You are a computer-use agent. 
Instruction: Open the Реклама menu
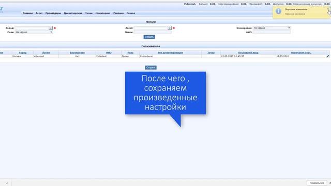coord(118,13)
